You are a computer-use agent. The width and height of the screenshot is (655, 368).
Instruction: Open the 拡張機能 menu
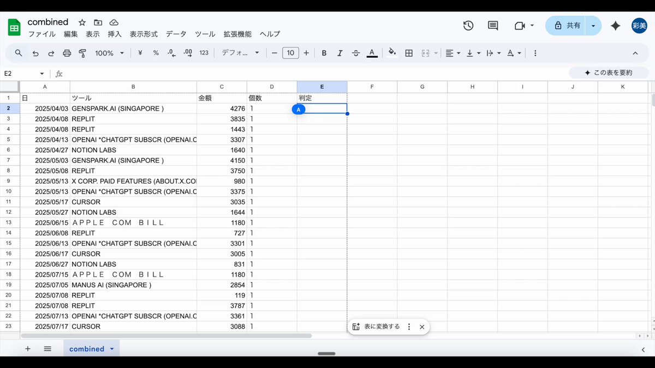(237, 34)
